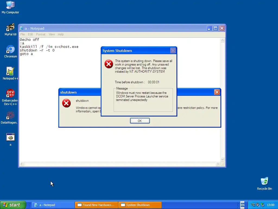Image resolution: width=278 pixels, height=209 pixels.
Task: Select the 'a' batch file icon
Action: 11,140
